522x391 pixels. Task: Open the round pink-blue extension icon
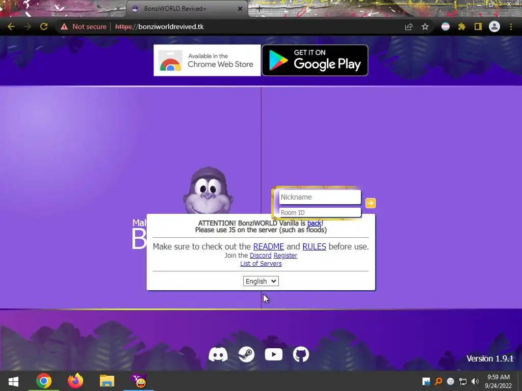click(x=446, y=26)
